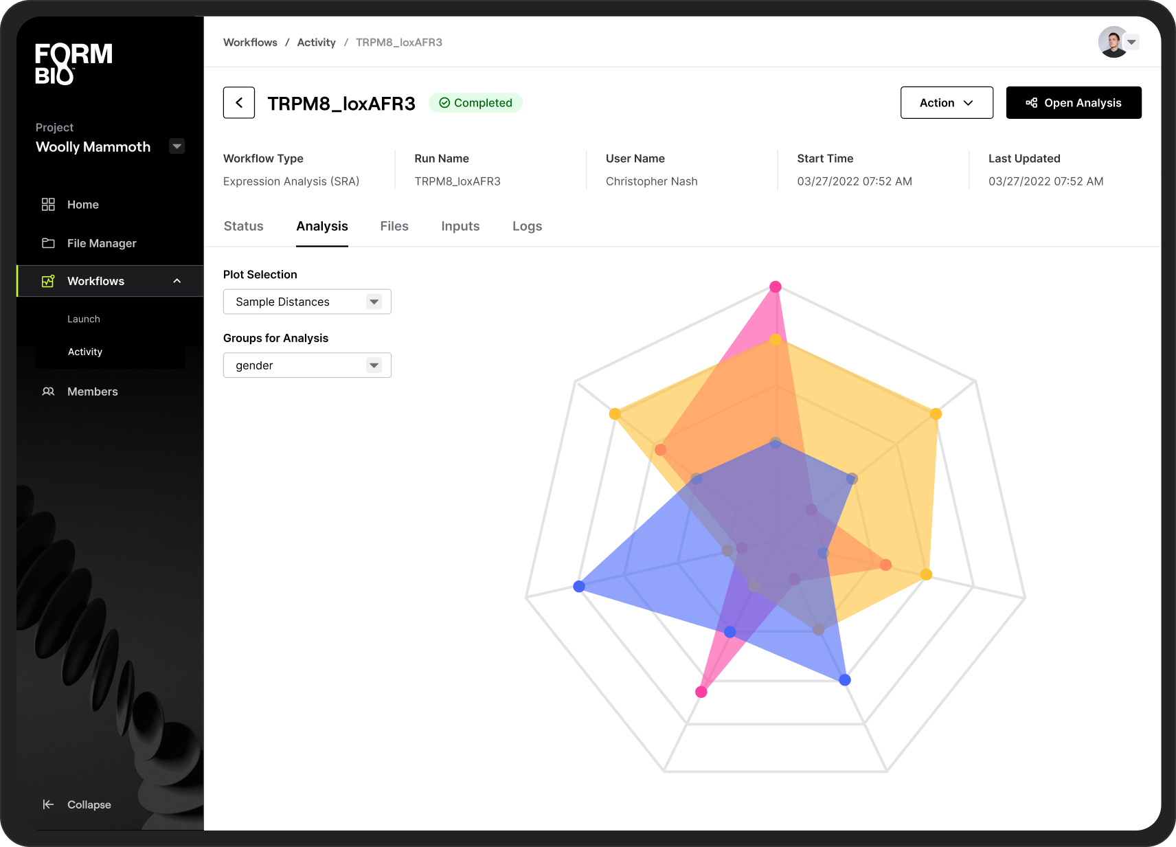This screenshot has width=1176, height=847.
Task: Open the Woolly Mammoth project switcher
Action: click(x=177, y=146)
